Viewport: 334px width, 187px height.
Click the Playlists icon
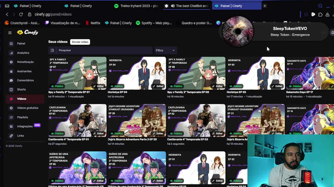click(11, 117)
